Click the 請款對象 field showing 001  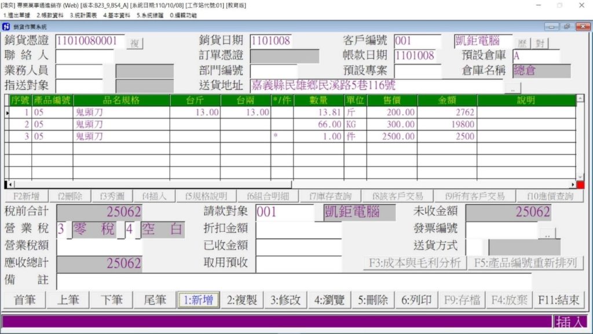pos(285,212)
